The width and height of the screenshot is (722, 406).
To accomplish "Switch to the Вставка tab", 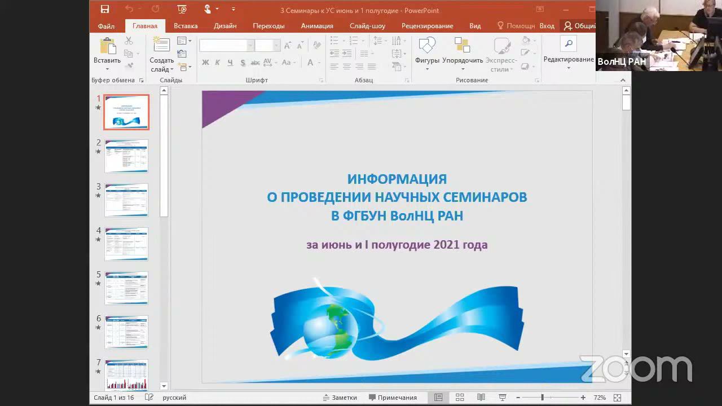I will [186, 26].
